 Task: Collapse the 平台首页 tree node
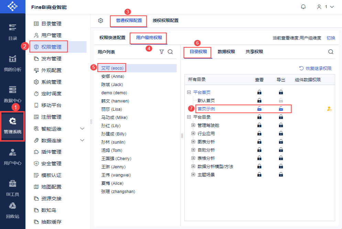(x=189, y=92)
